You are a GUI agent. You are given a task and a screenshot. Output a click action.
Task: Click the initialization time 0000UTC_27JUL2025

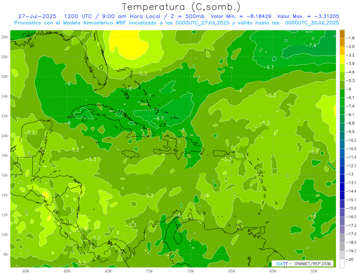(203, 23)
